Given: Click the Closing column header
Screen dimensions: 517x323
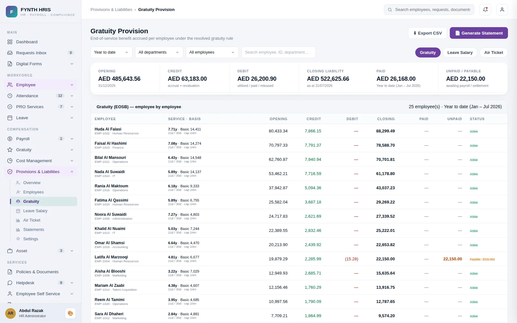Looking at the screenshot, I should click(386, 119).
